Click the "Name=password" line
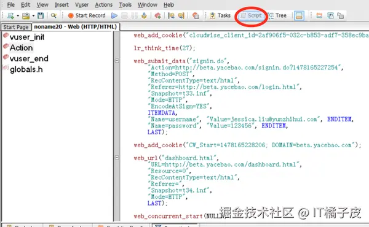 (x=218, y=126)
